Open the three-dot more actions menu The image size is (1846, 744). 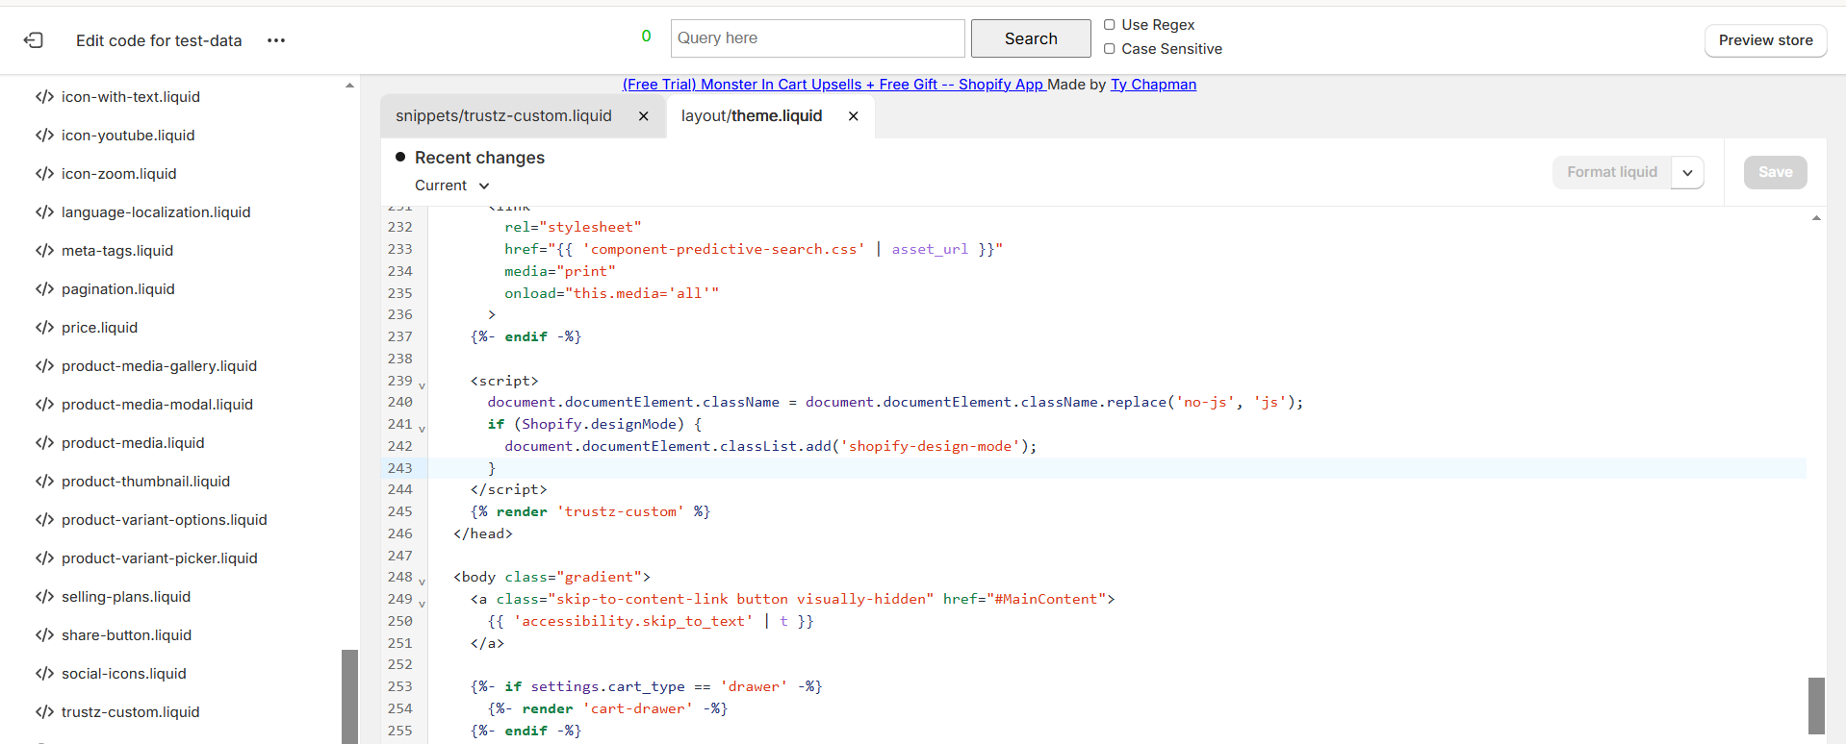[276, 40]
